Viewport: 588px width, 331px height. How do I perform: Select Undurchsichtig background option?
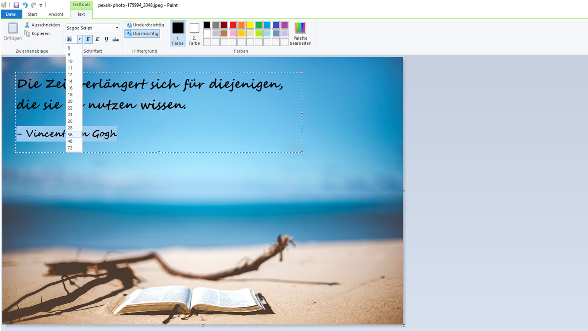point(144,25)
